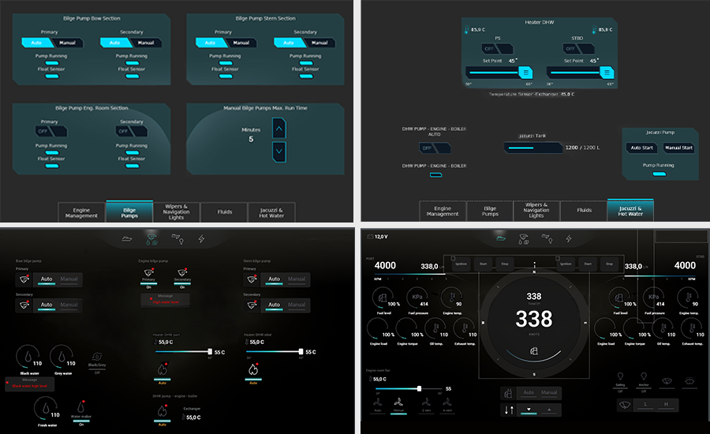Viewport: 710px width, 434px height.
Task: Toggle the Sailing light bulb icon
Action: coord(619,375)
